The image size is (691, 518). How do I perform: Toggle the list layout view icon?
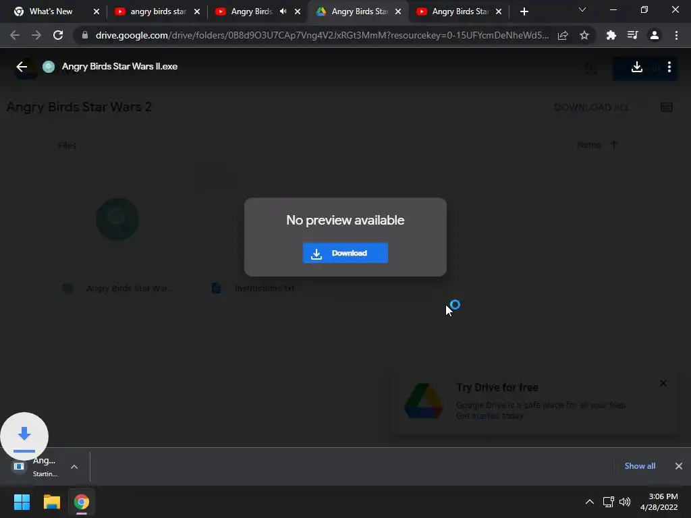tap(666, 107)
